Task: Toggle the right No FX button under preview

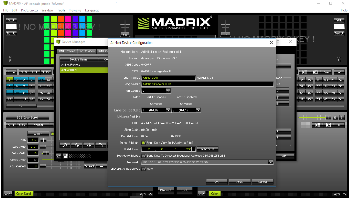Action: 339,33
